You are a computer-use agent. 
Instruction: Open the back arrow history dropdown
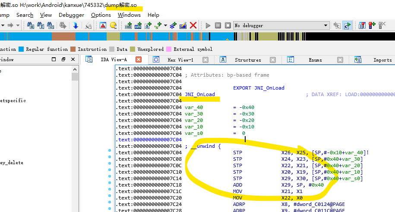3,25
